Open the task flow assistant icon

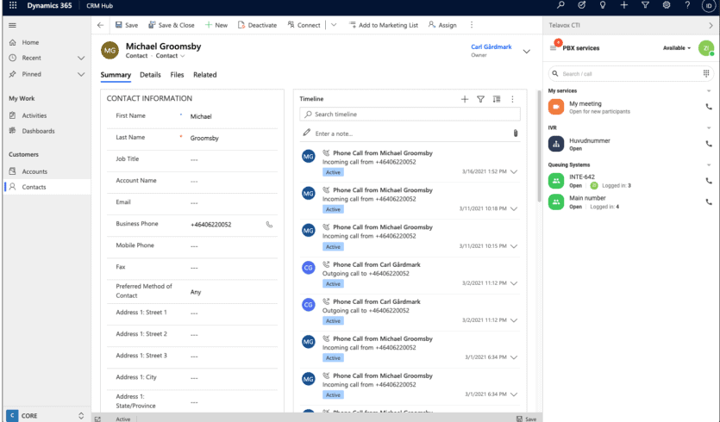(582, 5)
